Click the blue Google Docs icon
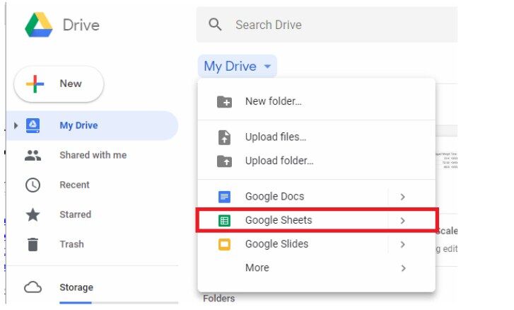 [225, 197]
